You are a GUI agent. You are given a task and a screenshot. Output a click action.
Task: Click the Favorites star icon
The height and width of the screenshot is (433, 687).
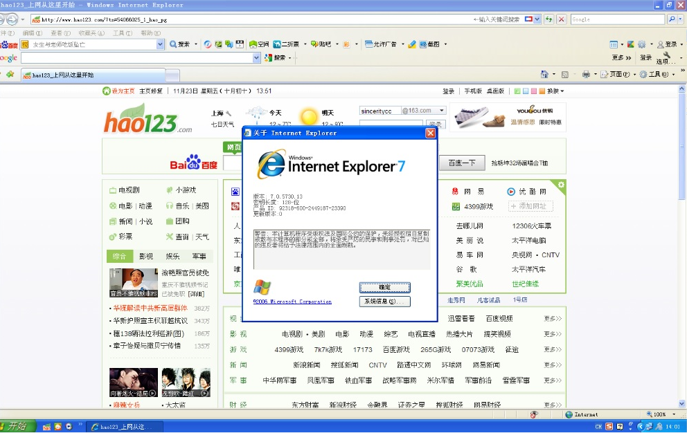click(10, 75)
